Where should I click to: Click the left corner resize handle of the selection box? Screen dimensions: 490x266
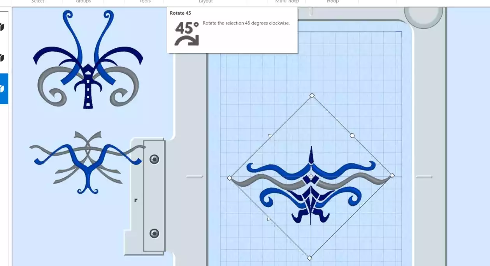click(230, 178)
